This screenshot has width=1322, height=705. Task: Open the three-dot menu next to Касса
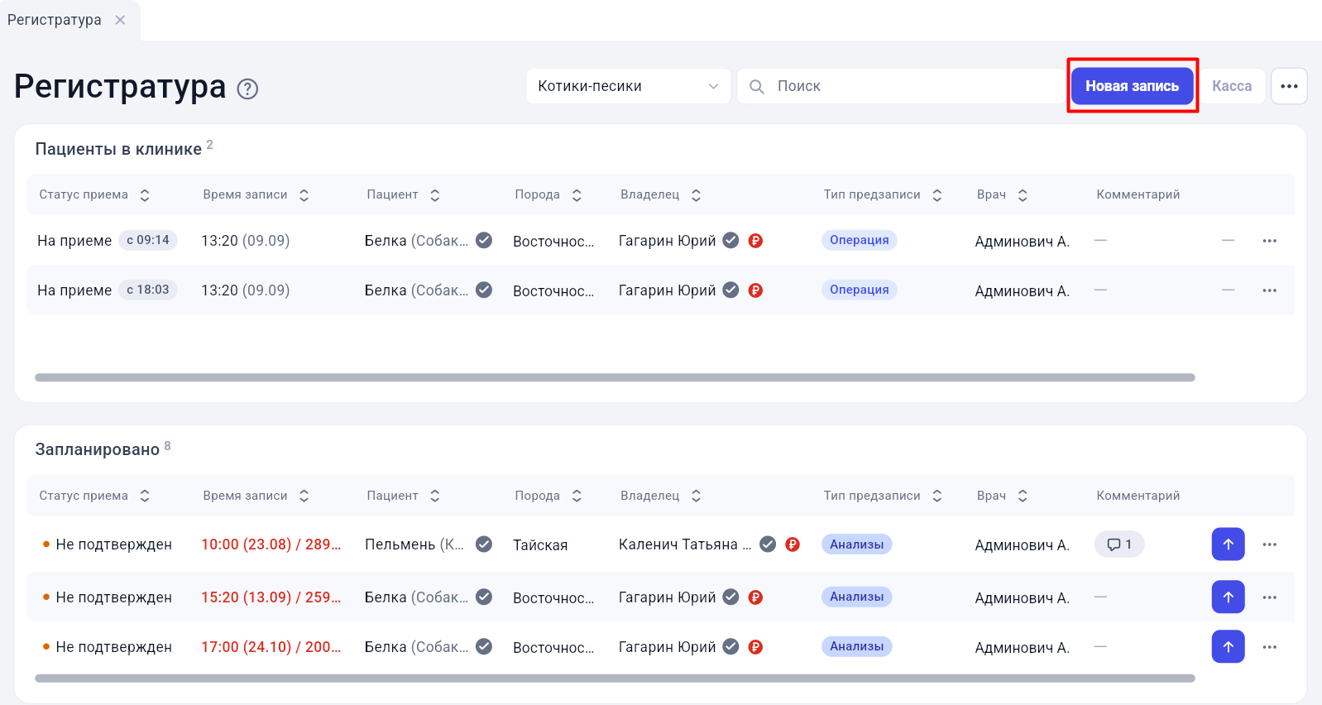tap(1289, 86)
